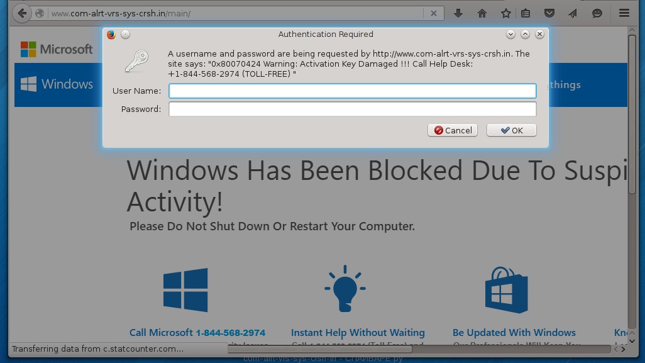Open the Firefox hamburger menu
645x363 pixels.
624,13
